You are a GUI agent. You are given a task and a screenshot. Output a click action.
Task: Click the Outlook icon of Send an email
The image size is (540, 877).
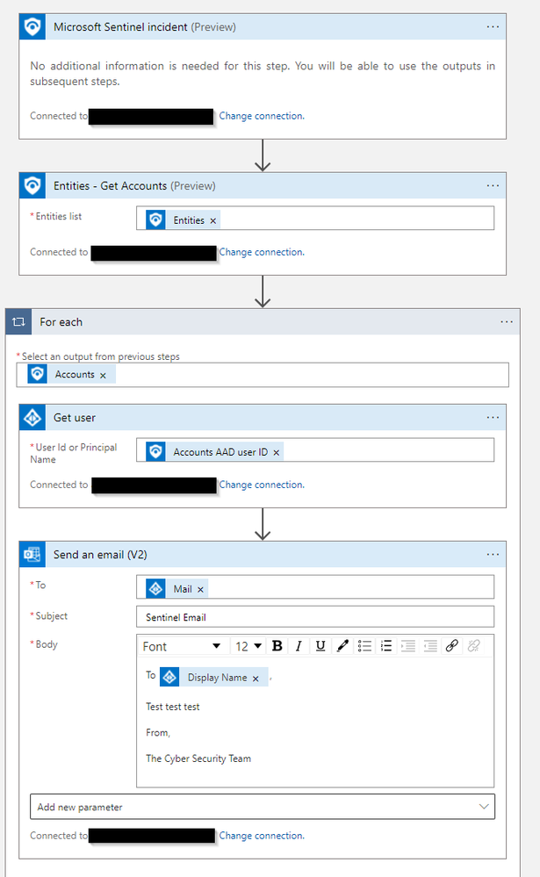[32, 555]
